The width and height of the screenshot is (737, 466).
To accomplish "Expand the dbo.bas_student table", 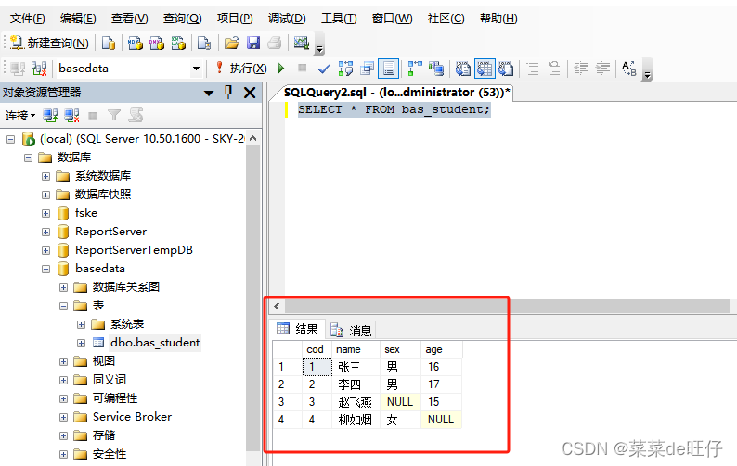I will click(82, 343).
